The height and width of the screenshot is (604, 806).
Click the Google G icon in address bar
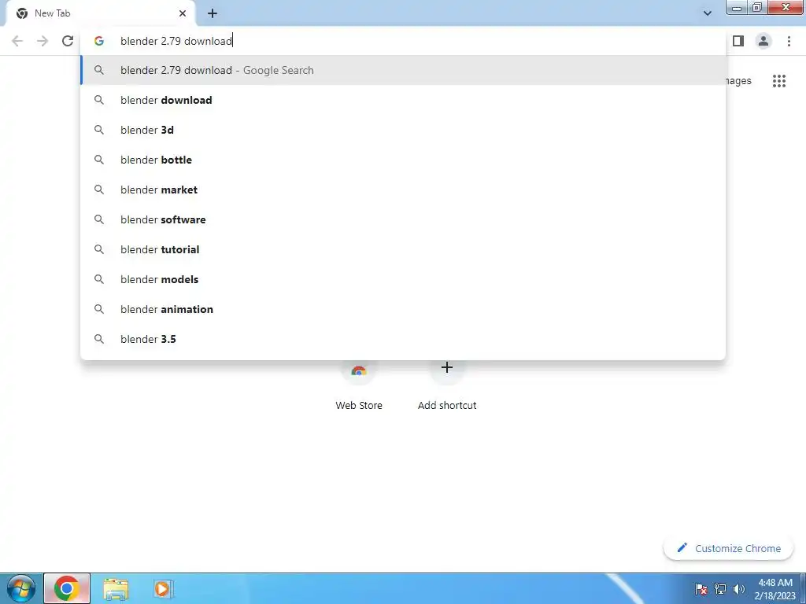99,41
